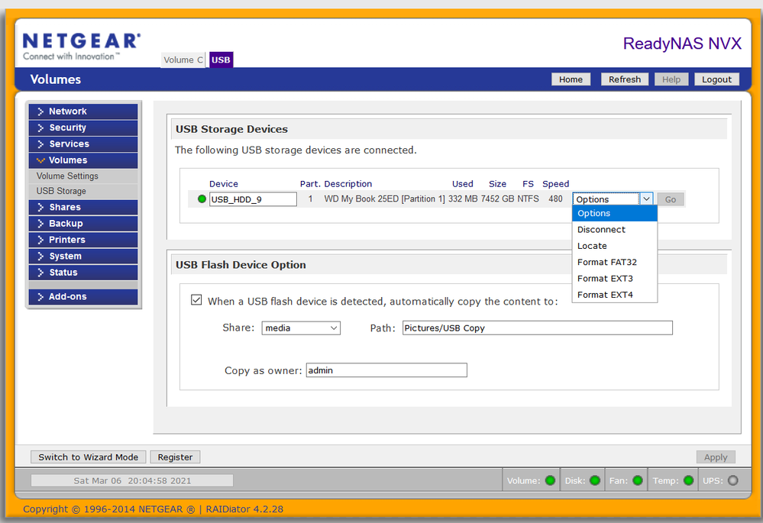Click the Disk status LED indicator
The width and height of the screenshot is (763, 523).
[594, 481]
